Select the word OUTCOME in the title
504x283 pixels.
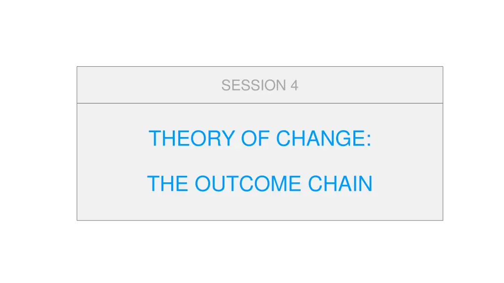(248, 184)
